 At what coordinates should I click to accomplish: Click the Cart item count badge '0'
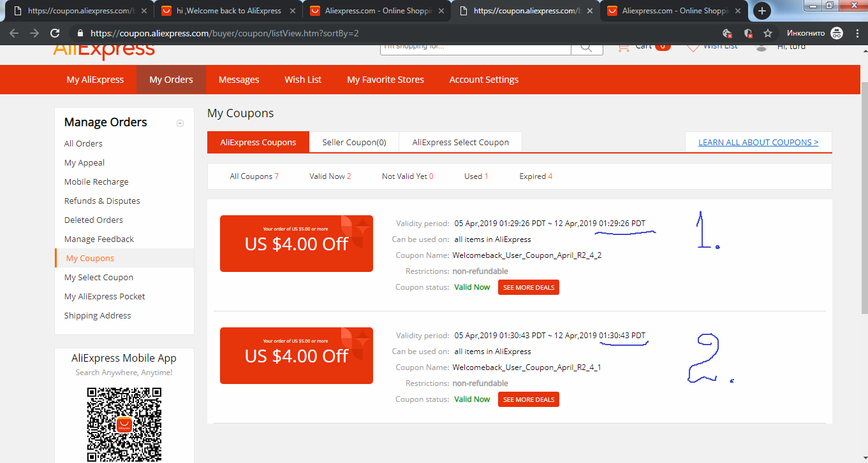[x=663, y=46]
